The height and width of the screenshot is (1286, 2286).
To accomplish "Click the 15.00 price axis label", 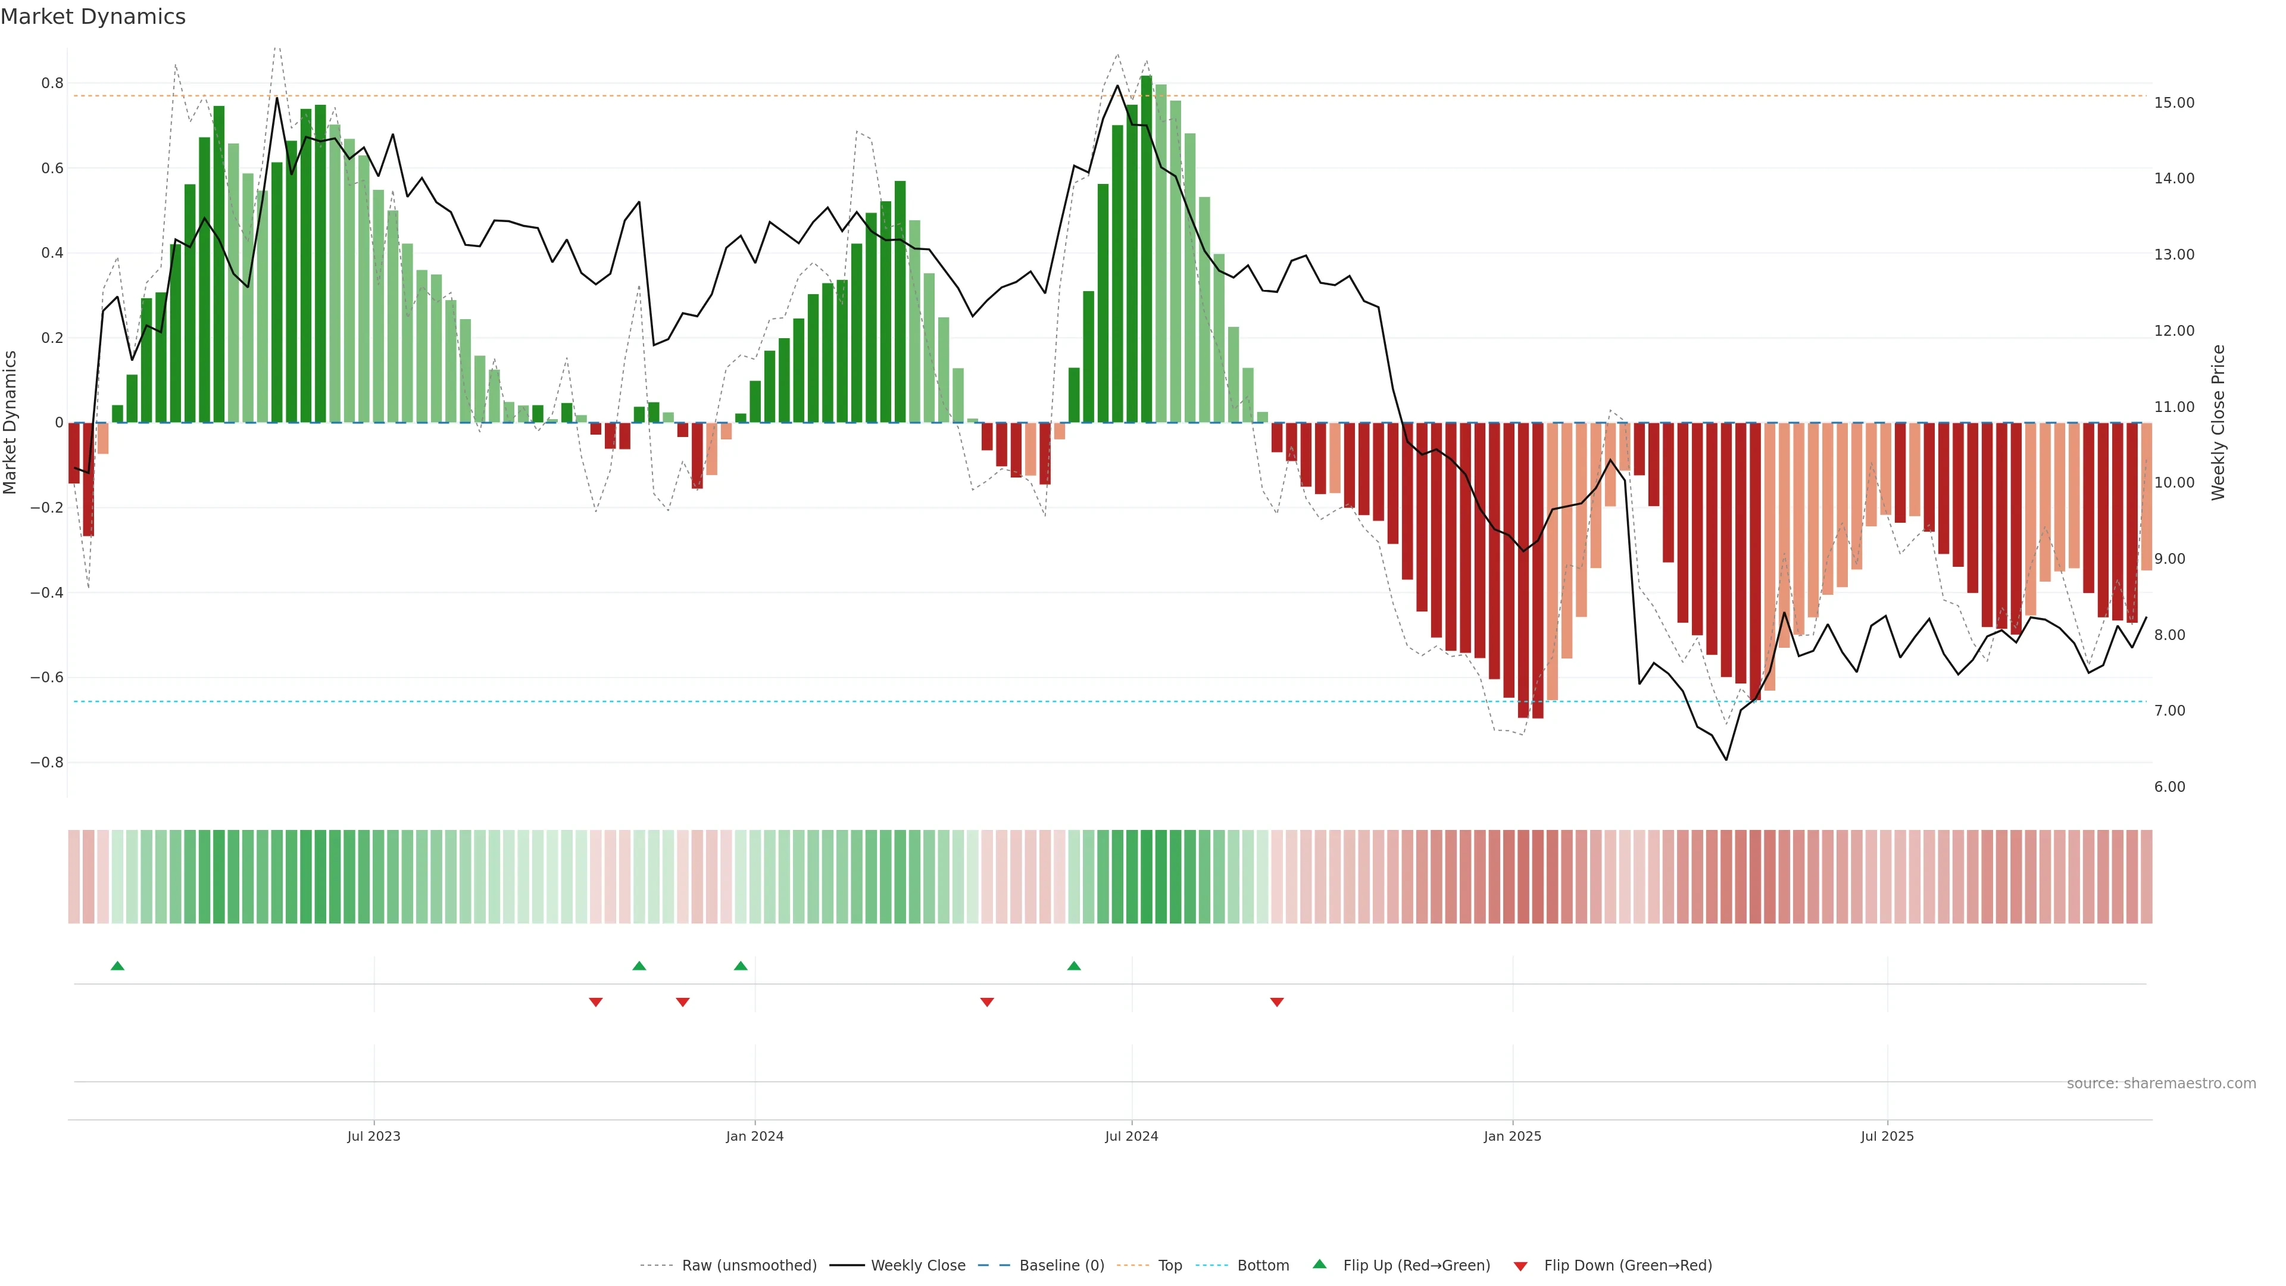I will pyautogui.click(x=2173, y=103).
